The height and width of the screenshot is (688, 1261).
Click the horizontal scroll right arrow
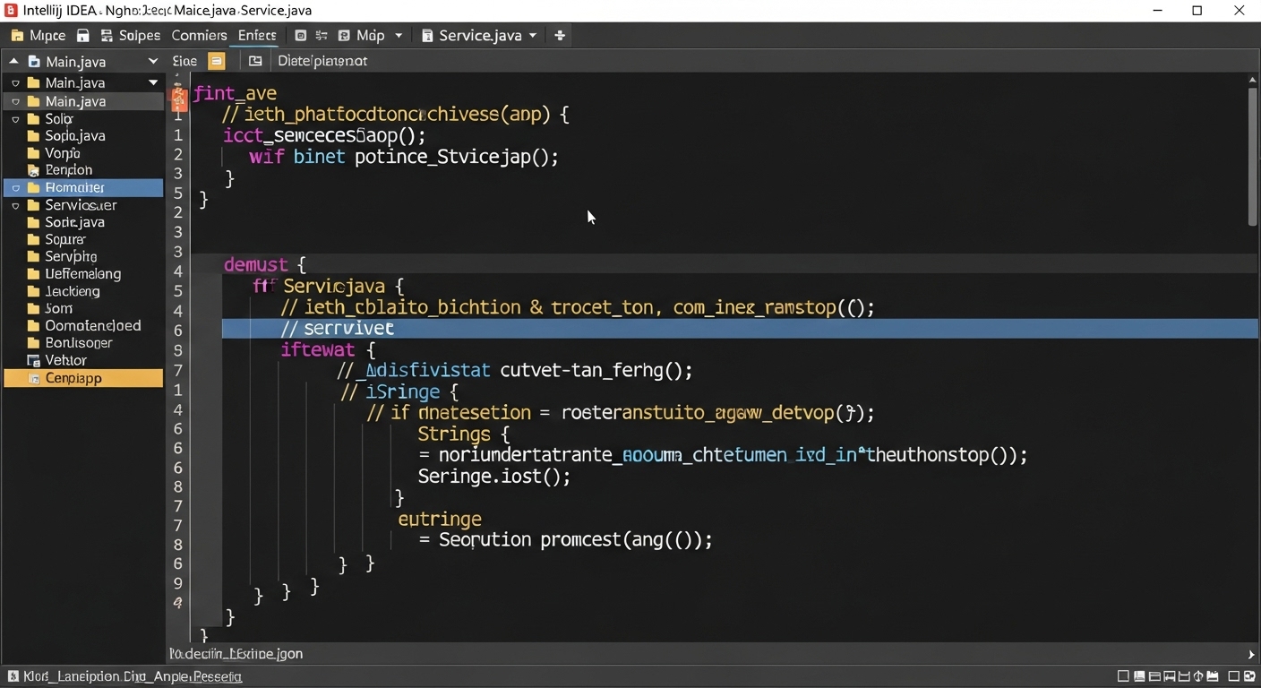[x=1252, y=655]
